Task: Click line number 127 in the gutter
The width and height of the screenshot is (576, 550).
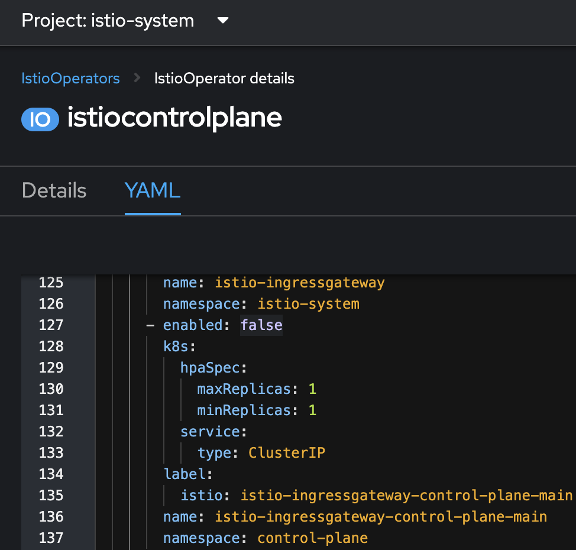Action: pyautogui.click(x=51, y=325)
